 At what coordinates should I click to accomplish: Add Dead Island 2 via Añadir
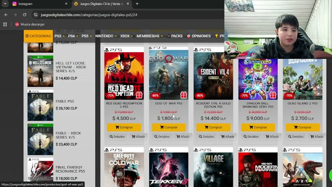(317, 137)
